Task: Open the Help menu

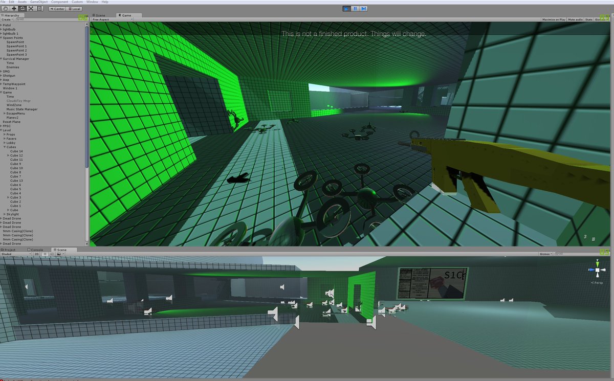Action: coord(105,2)
